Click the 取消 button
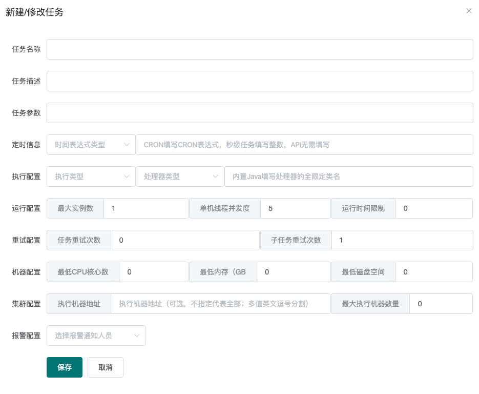 (x=106, y=367)
